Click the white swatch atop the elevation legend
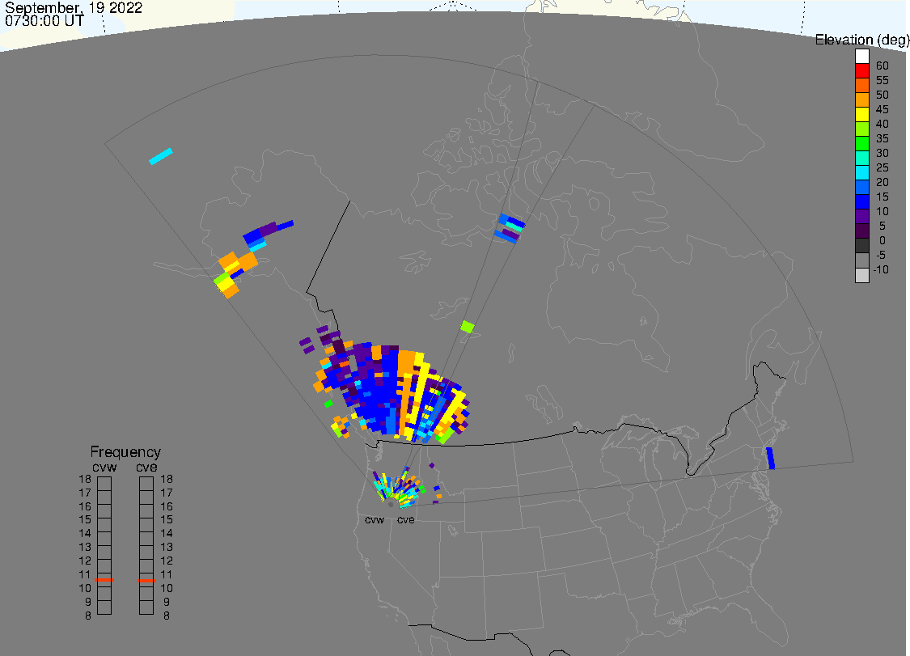This screenshot has height=656, width=910. [861, 57]
